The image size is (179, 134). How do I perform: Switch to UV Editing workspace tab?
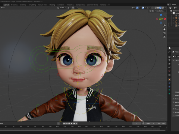tap(32, 5)
